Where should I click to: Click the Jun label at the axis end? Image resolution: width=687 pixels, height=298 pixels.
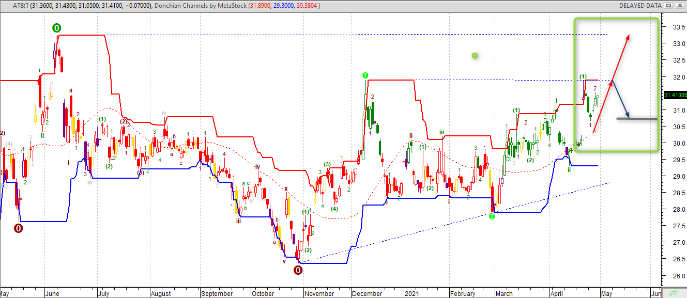click(x=655, y=293)
